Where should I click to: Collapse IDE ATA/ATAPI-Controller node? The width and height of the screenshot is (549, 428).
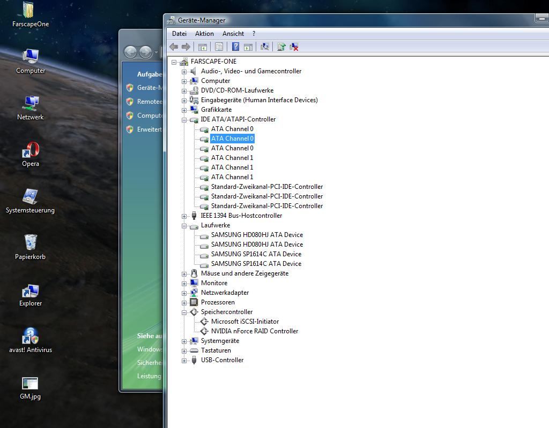click(184, 120)
